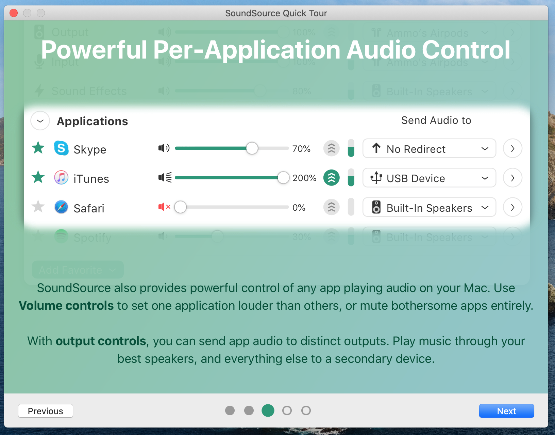The width and height of the screenshot is (555, 435).
Task: Expand Safari row details arrow
Action: pos(512,207)
